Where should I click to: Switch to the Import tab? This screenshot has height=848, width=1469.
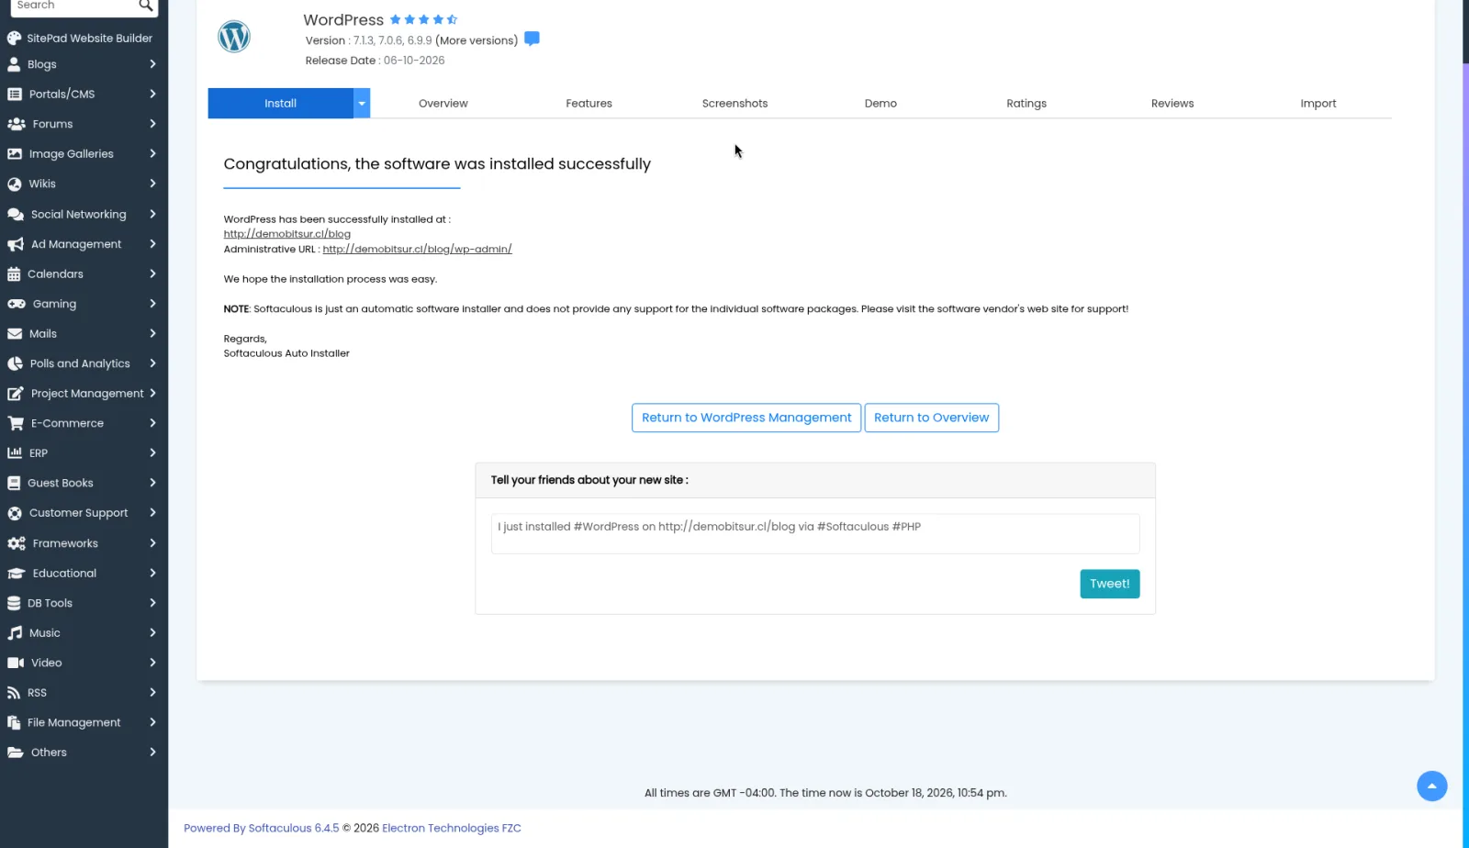point(1318,104)
